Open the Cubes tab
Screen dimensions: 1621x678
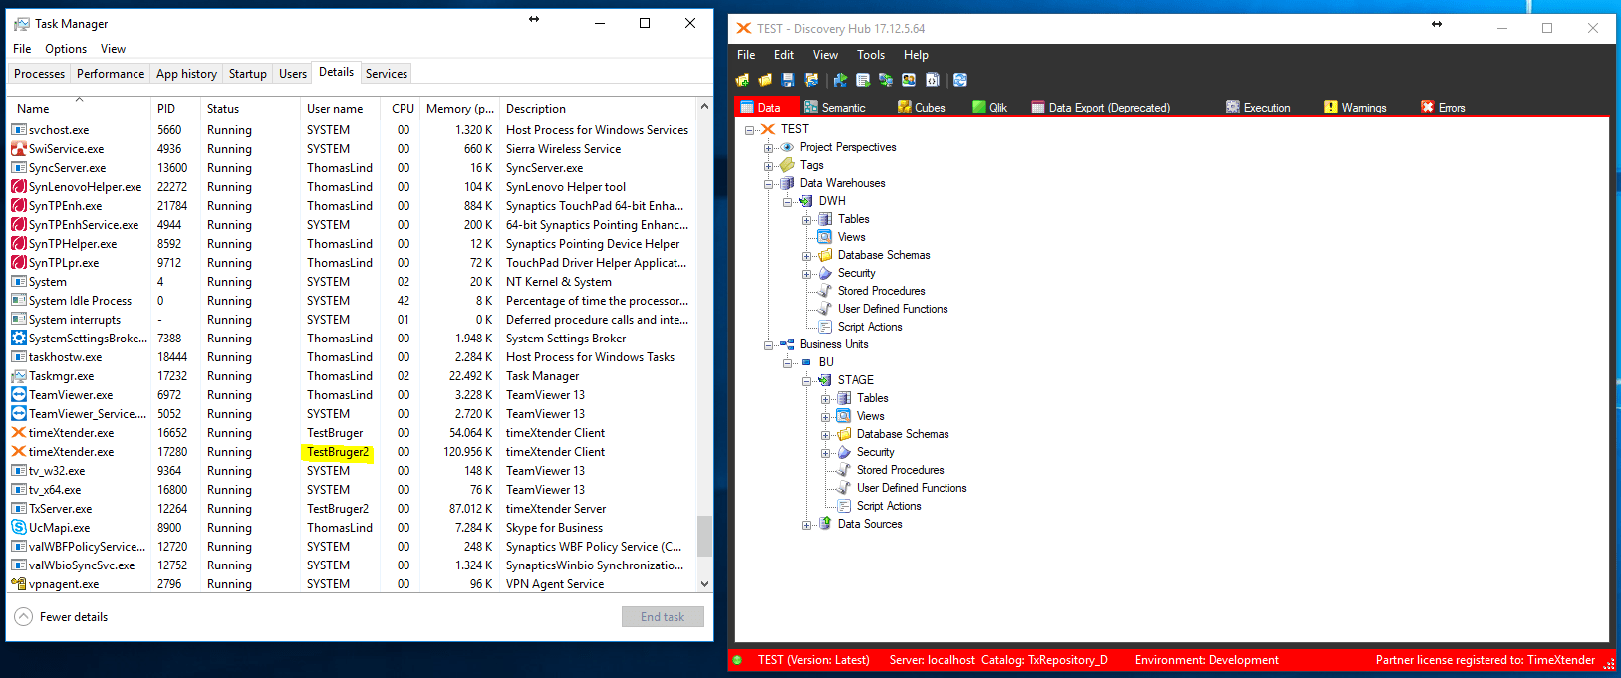pyautogui.click(x=922, y=108)
